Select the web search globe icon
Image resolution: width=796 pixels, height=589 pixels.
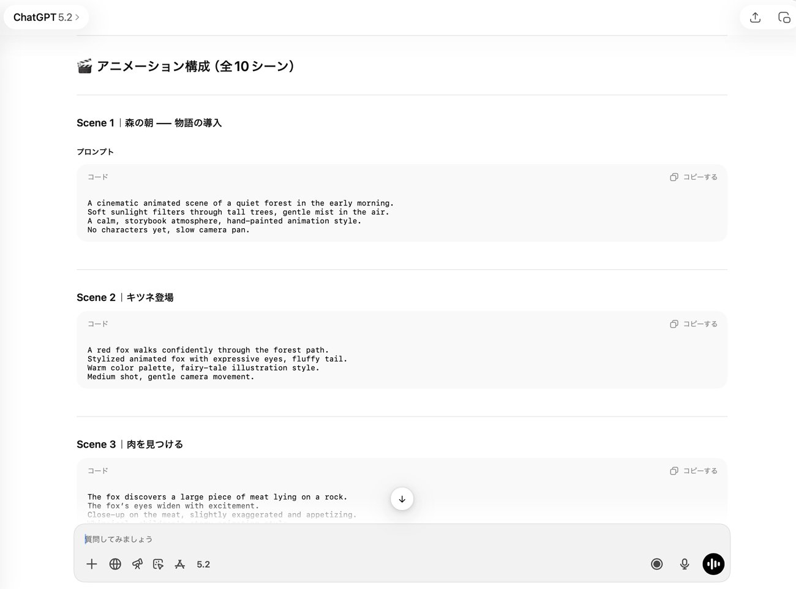click(115, 564)
